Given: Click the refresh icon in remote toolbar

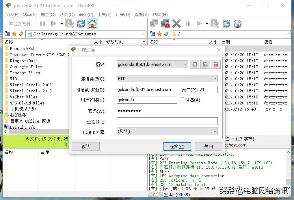Looking at the screenshot, I should tap(226, 24).
